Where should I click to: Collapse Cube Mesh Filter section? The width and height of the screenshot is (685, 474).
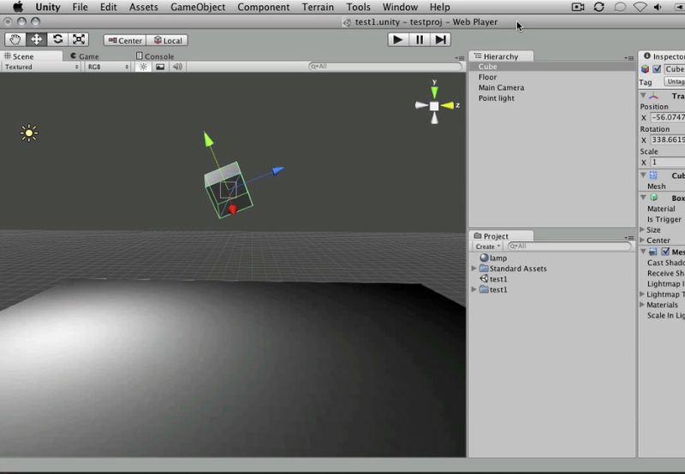click(x=643, y=175)
